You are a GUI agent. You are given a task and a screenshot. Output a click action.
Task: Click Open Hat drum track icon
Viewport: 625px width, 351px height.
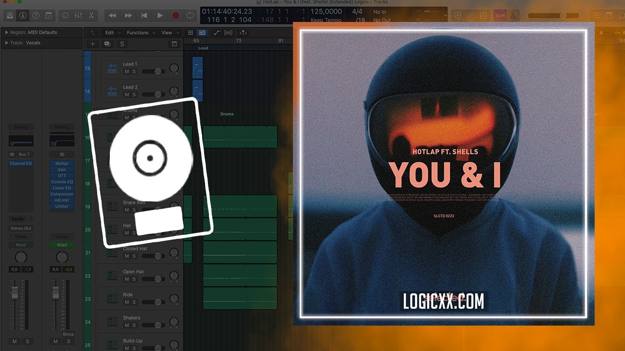point(112,276)
